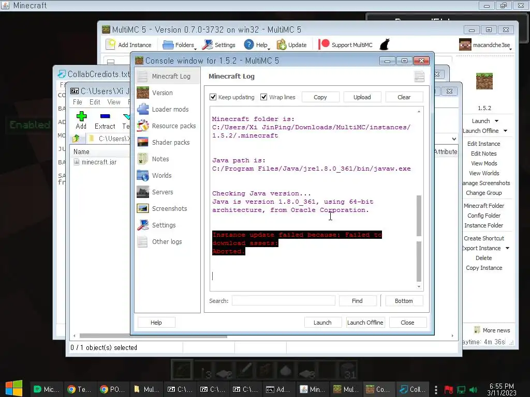Click the Worlds globe icon in the sidebar
The height and width of the screenshot is (397, 530).
click(143, 176)
